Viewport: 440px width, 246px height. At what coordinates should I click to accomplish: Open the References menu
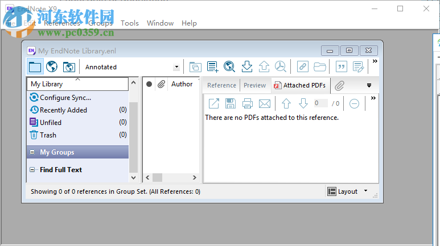[62, 23]
